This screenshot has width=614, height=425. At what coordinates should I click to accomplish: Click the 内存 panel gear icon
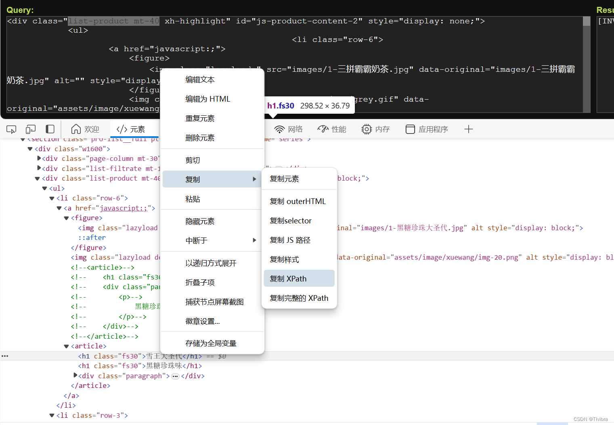(367, 129)
